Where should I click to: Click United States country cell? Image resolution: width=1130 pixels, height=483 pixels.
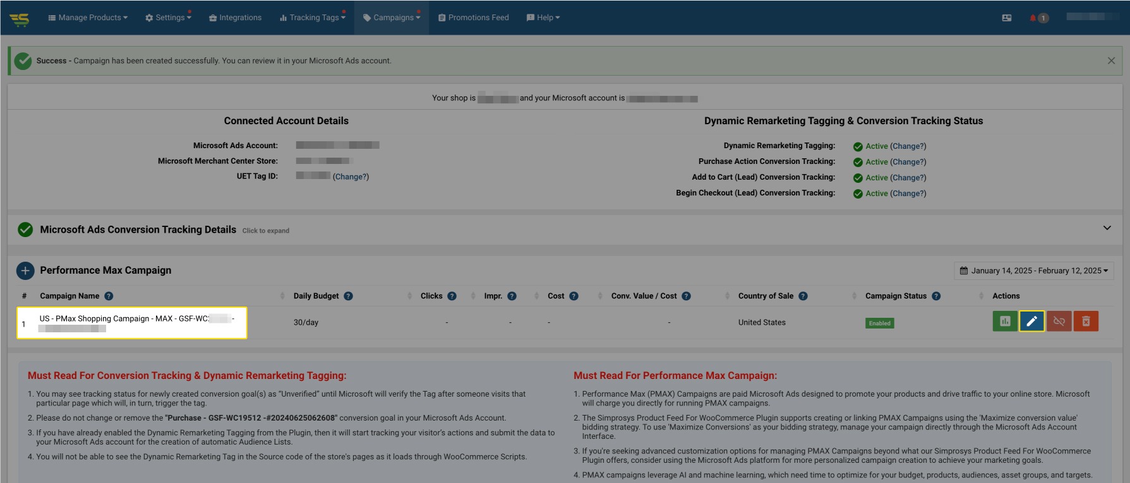pos(762,322)
